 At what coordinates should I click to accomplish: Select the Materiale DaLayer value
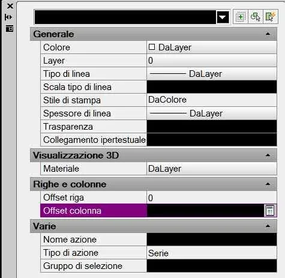212,169
